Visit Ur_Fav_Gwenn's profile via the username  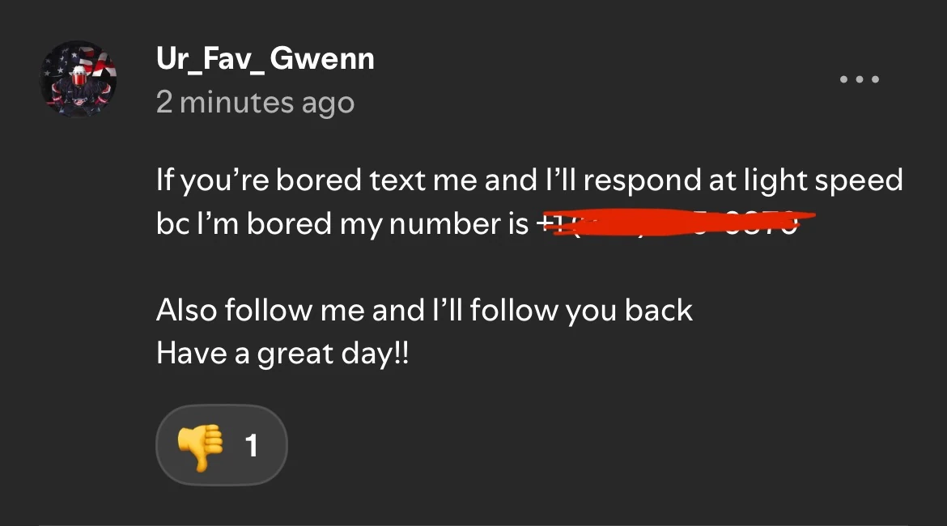pos(265,57)
